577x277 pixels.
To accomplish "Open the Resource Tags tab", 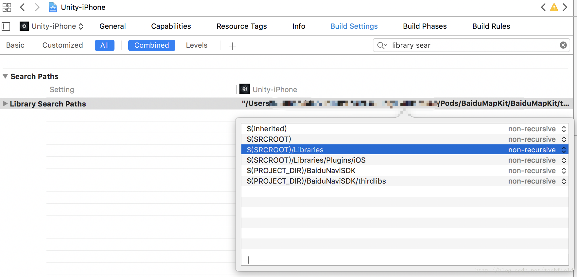I will 241,26.
